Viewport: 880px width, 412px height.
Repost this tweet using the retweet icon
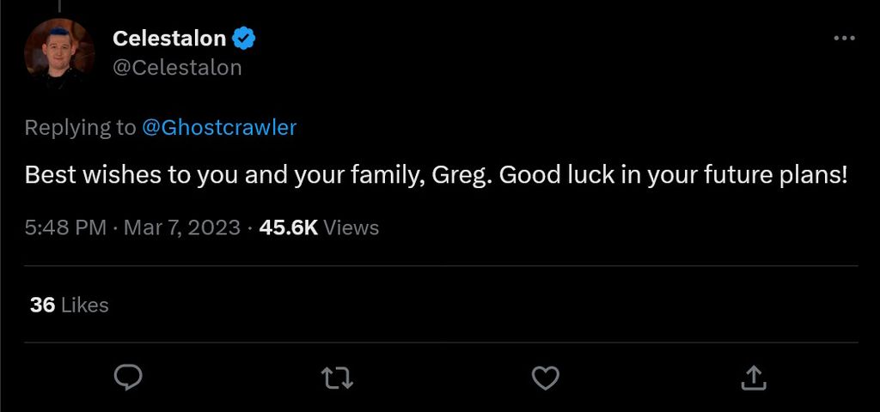336,376
